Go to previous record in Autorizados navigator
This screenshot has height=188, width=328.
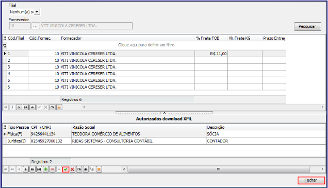pos(19,169)
